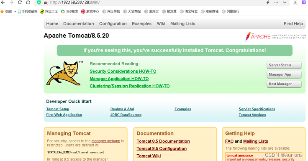Click the Tomcat cat logo
Image resolution: width=308 pixels, height=161 pixels.
click(x=64, y=73)
